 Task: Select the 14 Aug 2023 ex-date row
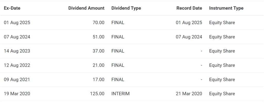coord(132,51)
